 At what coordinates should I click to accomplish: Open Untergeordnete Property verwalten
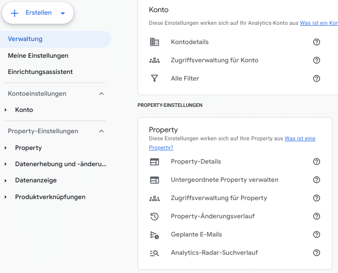pos(225,180)
